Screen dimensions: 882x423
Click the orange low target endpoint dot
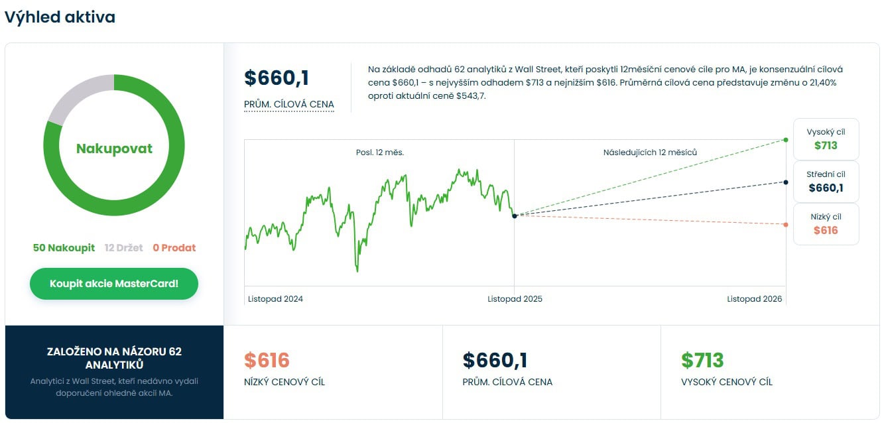point(786,225)
